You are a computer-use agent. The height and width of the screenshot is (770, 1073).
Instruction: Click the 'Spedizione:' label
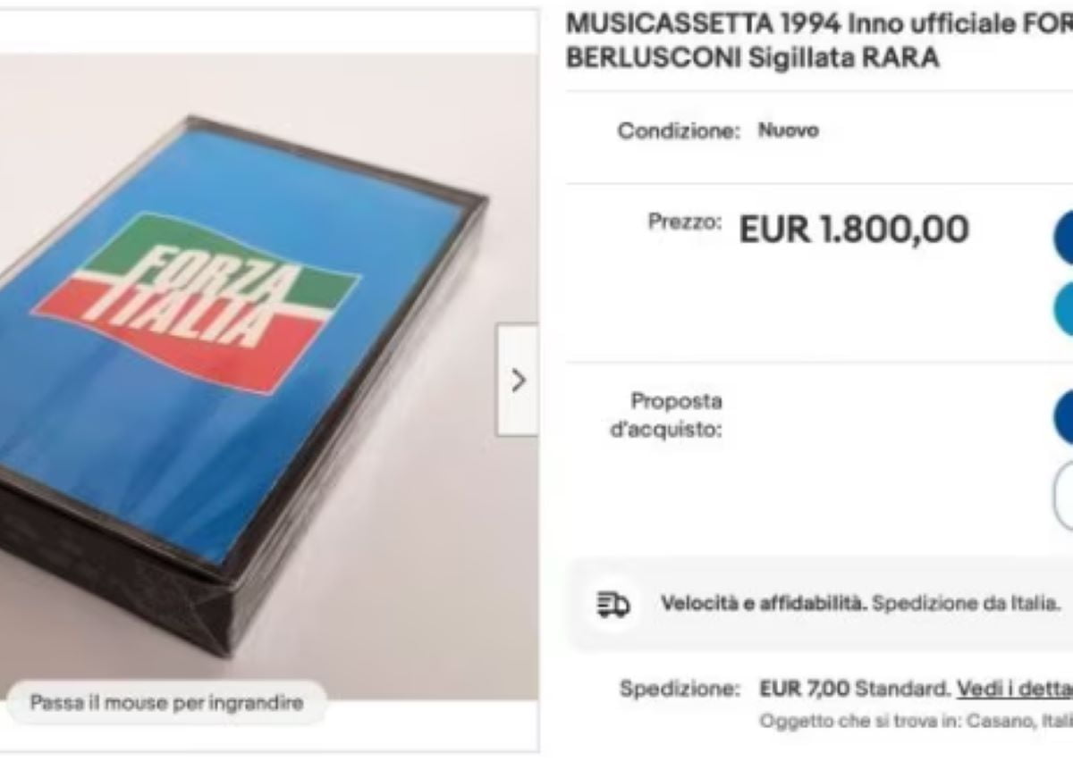tap(680, 690)
